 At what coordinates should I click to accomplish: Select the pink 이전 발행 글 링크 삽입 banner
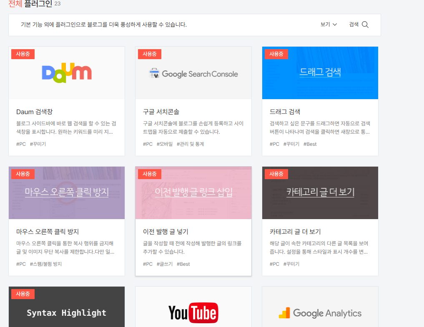[x=193, y=193]
